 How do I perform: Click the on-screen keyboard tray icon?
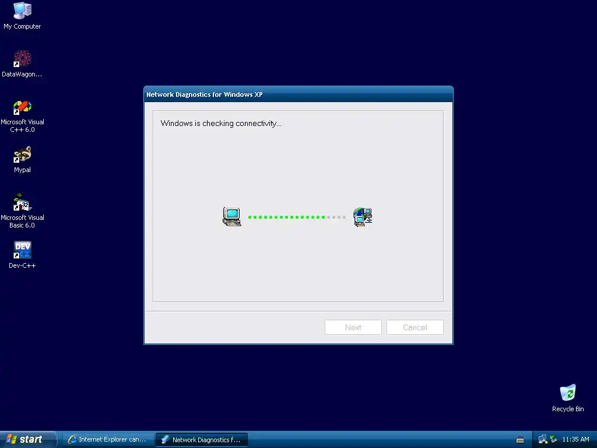pyautogui.click(x=519, y=440)
